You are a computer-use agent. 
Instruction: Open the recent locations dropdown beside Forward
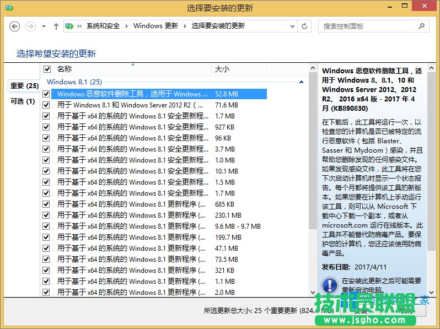(44, 26)
